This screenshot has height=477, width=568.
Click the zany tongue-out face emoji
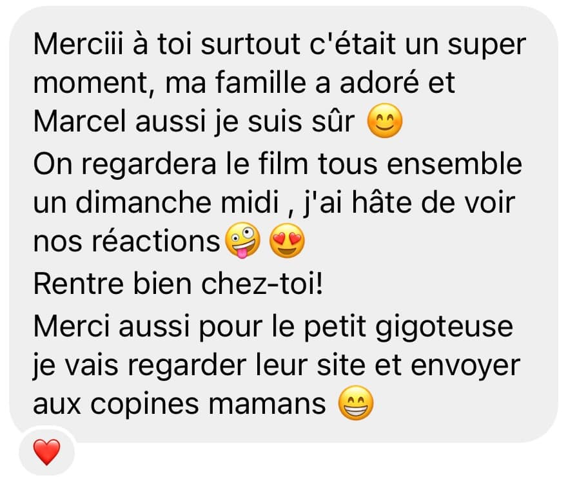click(242, 240)
